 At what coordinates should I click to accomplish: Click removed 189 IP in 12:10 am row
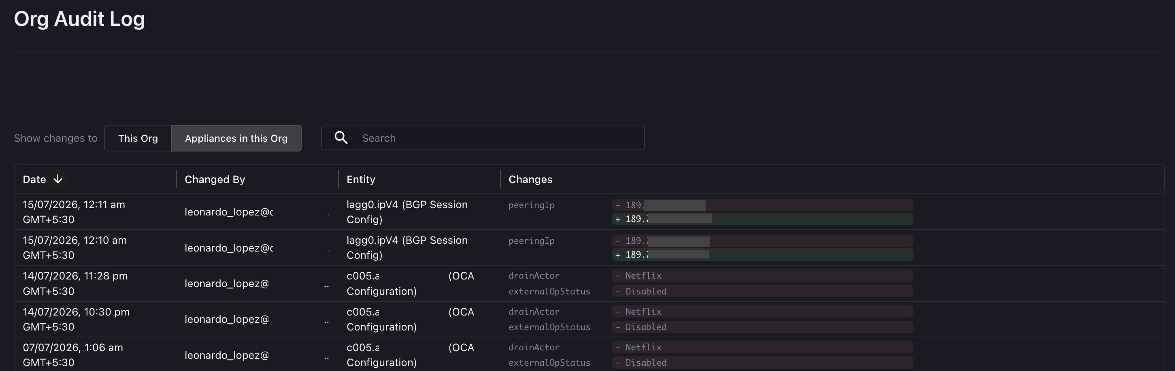(x=763, y=241)
